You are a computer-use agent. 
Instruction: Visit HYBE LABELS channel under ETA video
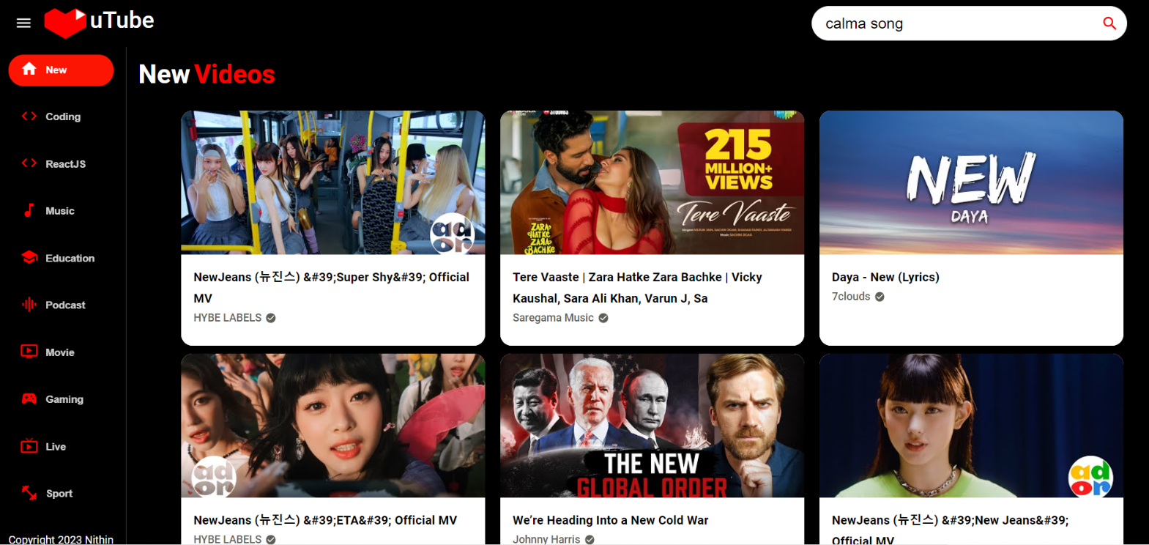pos(228,539)
